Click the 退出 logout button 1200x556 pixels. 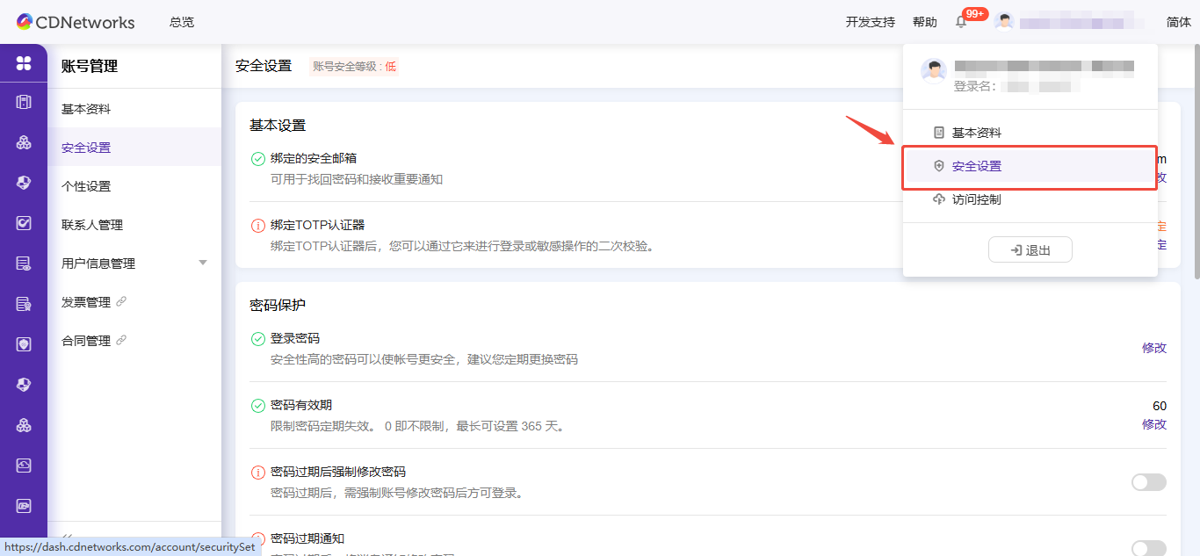click(1030, 249)
